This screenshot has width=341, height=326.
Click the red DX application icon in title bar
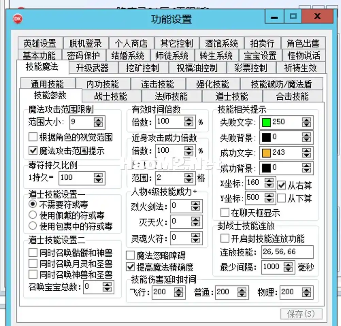click(x=18, y=19)
